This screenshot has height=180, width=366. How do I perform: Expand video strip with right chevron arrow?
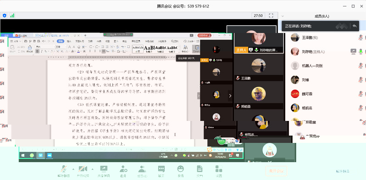230,96
